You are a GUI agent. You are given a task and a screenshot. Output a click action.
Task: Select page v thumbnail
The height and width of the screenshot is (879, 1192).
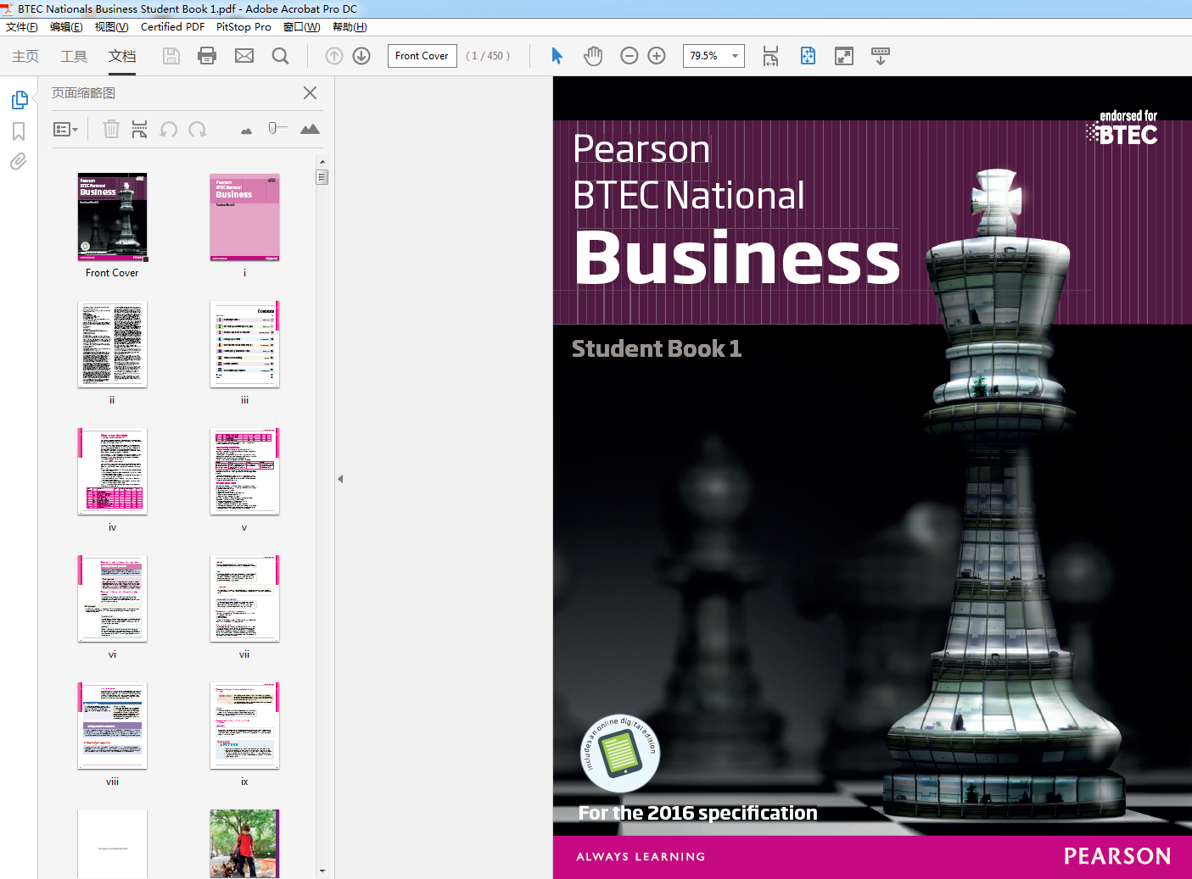pyautogui.click(x=244, y=471)
